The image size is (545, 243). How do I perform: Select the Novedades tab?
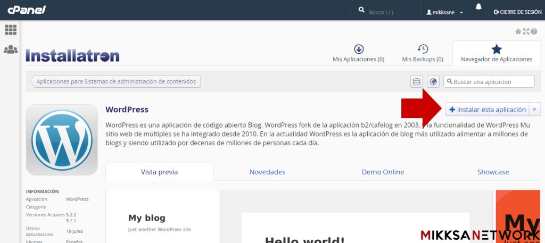click(267, 172)
